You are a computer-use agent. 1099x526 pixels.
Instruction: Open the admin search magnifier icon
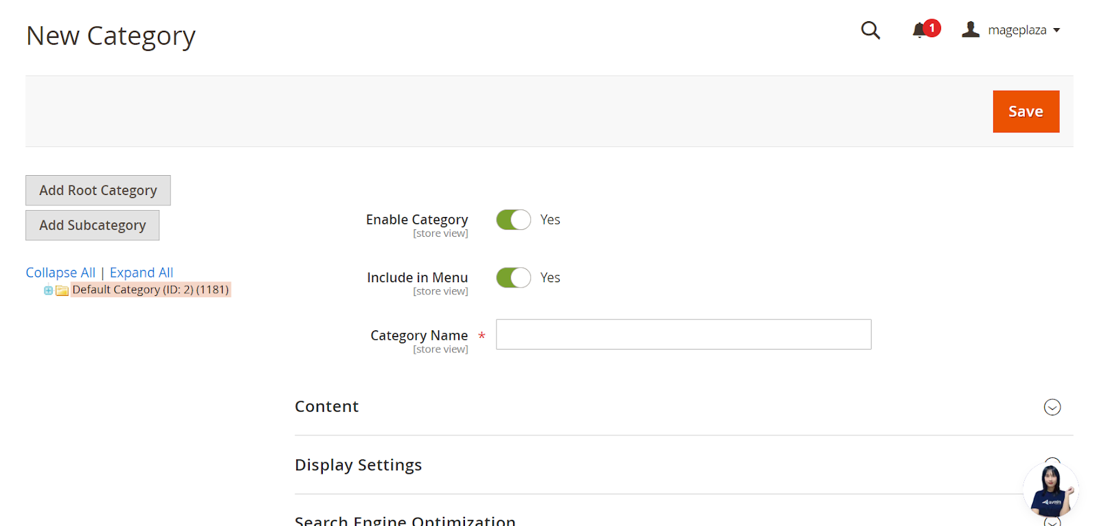pyautogui.click(x=870, y=30)
